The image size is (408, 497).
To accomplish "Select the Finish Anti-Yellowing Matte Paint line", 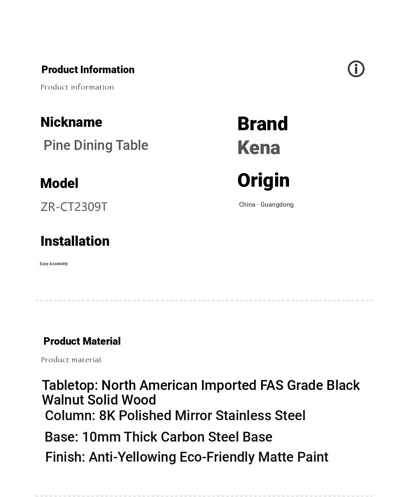I will pyautogui.click(x=187, y=457).
